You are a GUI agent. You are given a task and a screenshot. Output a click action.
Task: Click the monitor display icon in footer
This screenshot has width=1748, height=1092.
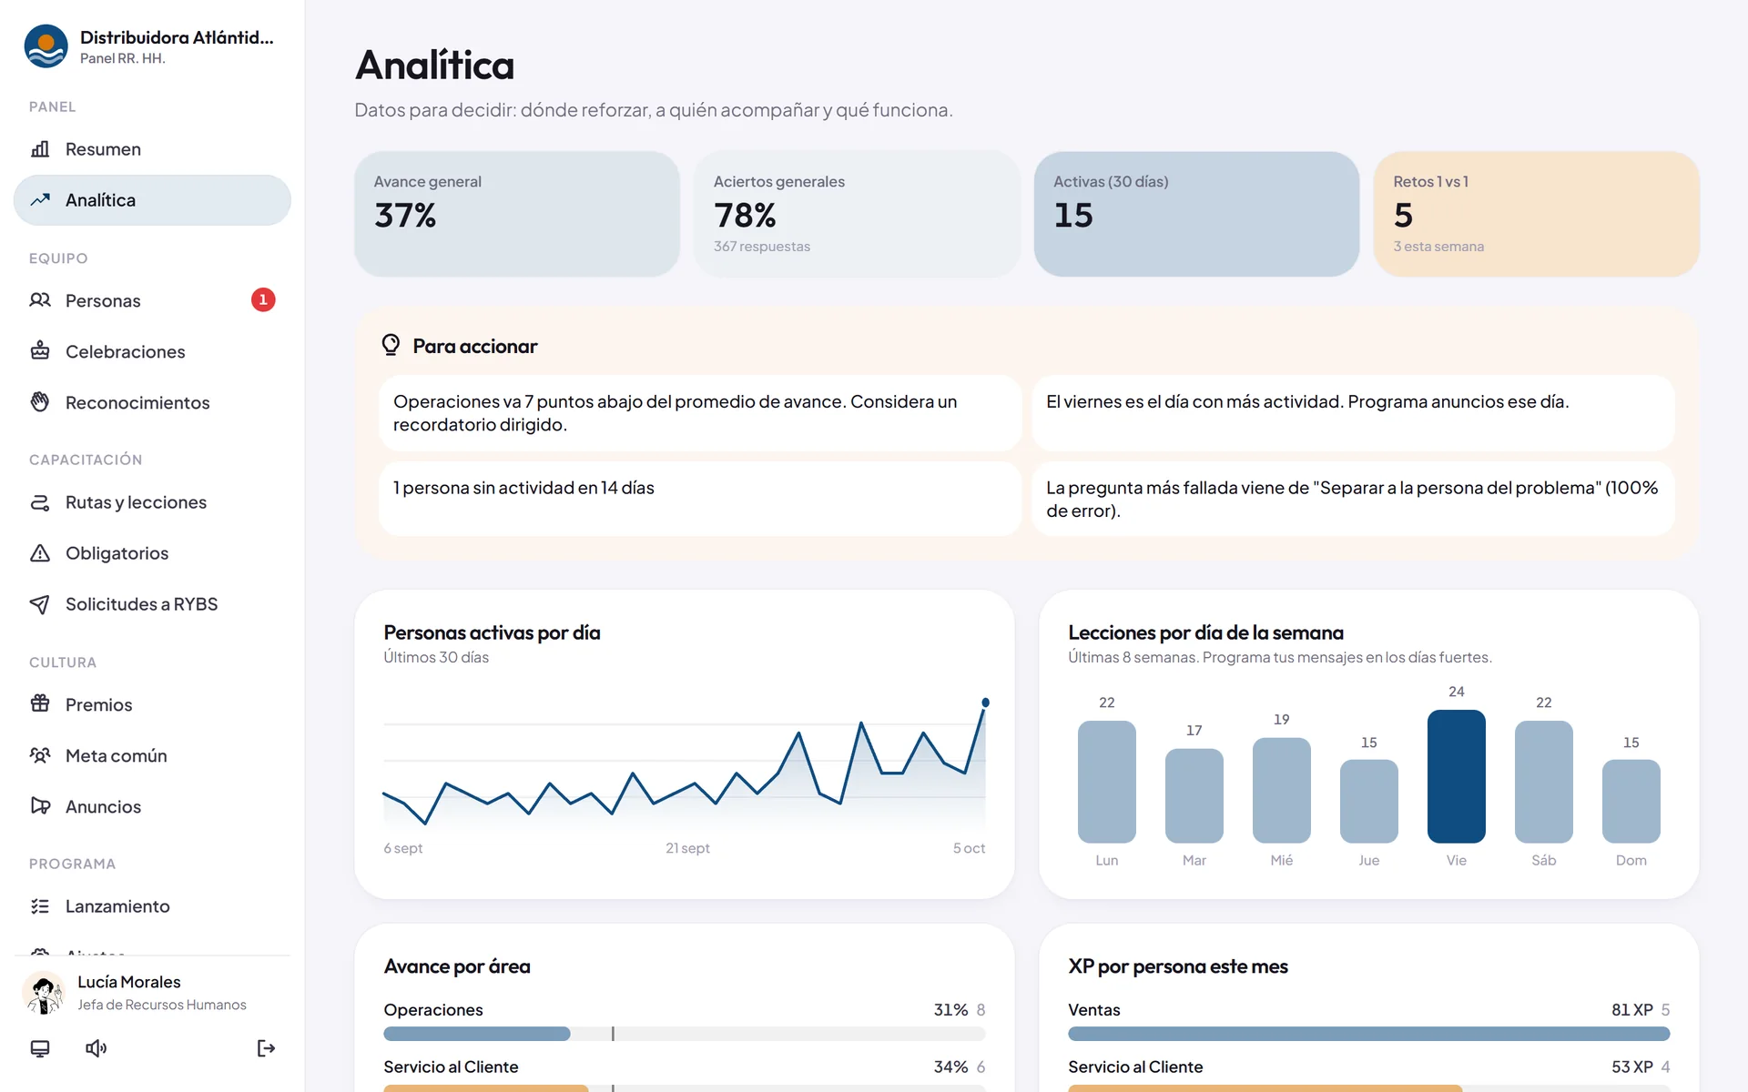[x=40, y=1048]
